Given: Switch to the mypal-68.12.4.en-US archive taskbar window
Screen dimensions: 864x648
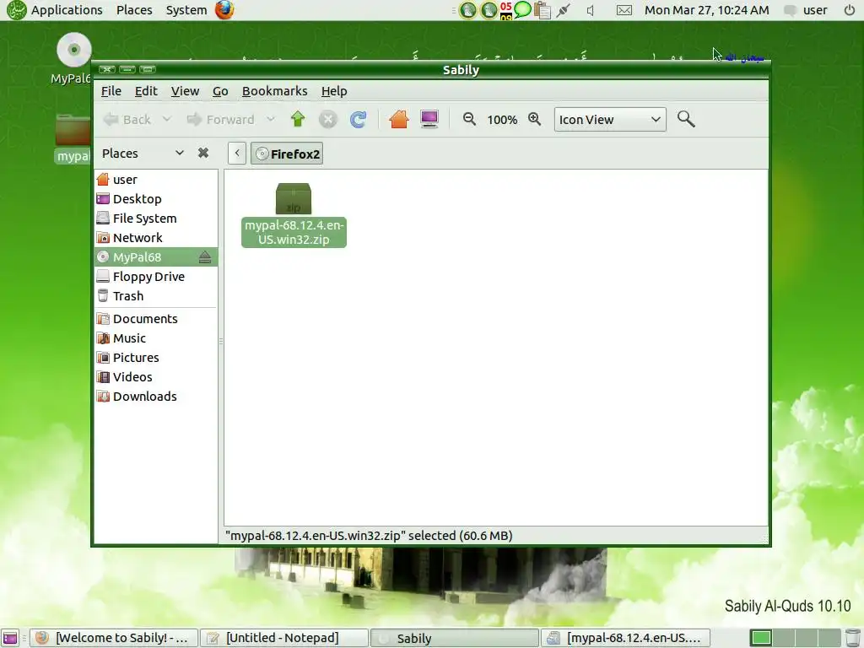Looking at the screenshot, I should tap(625, 638).
